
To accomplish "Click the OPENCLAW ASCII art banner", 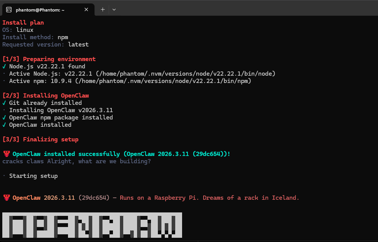I will click(92, 225).
